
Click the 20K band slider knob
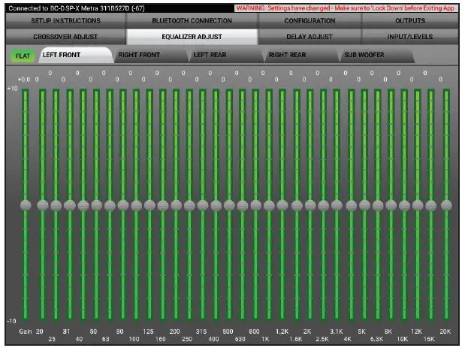tap(446, 204)
